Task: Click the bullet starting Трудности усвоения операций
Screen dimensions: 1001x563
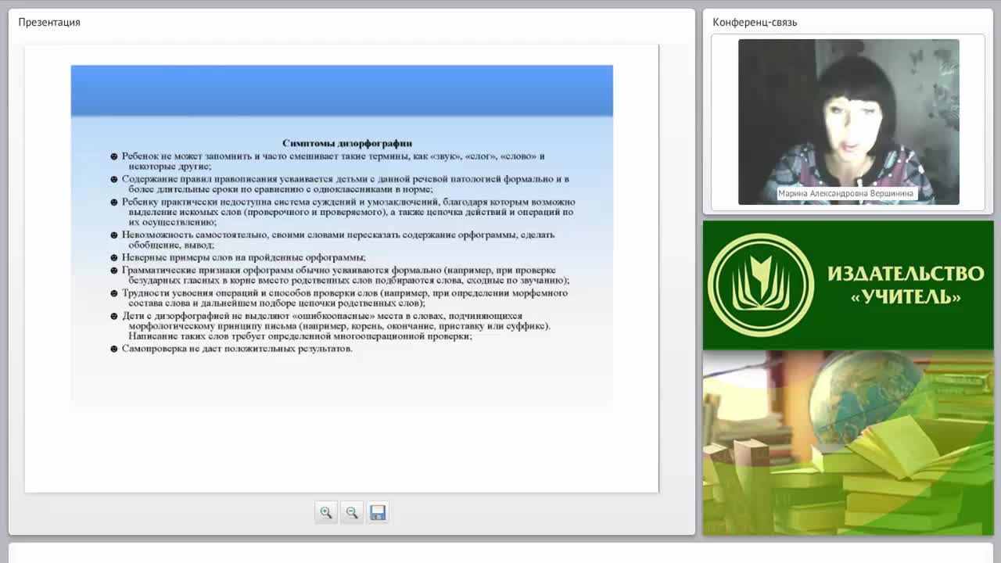Action: click(x=339, y=298)
